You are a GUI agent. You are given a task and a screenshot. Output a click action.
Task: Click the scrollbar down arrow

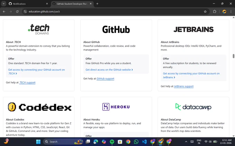(x=234, y=136)
